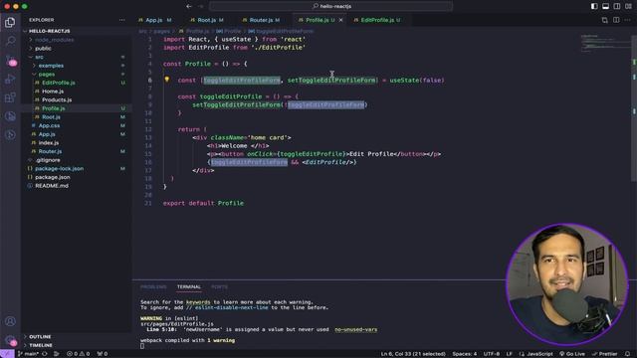The image size is (637, 358).
Task: Click Spaces: 4 indentation setting
Action: [465, 354]
